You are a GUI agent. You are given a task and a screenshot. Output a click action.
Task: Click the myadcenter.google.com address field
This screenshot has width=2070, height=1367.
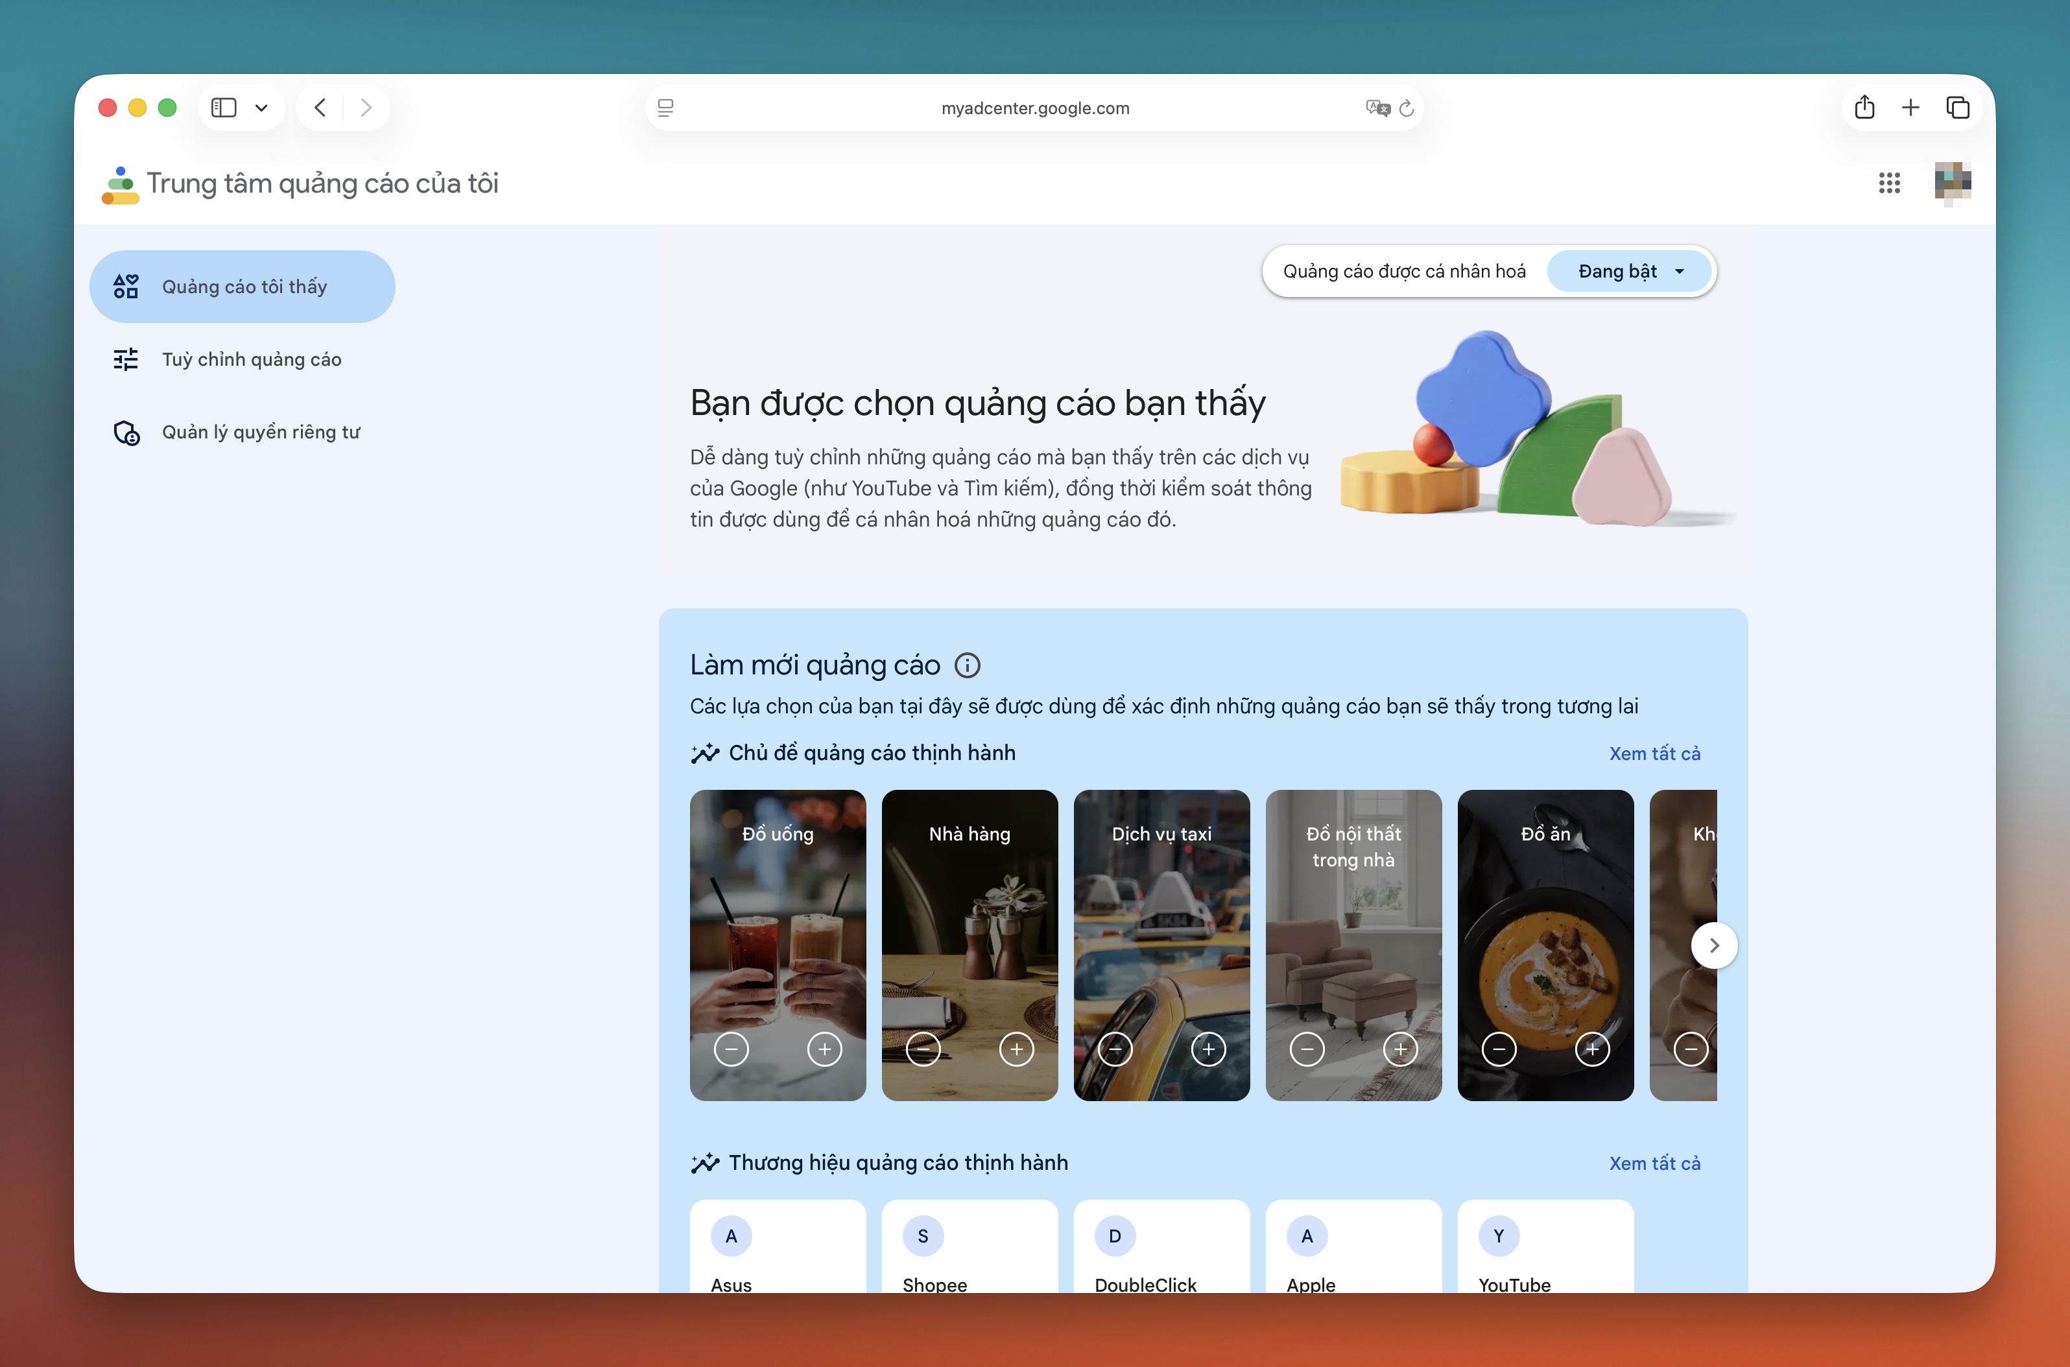pos(1034,108)
